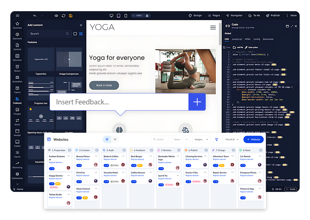Switch to mobile phone view
The image size is (310, 220).
point(126,16)
